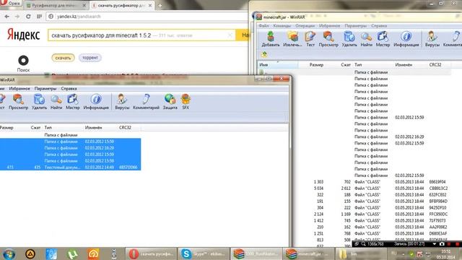Image resolution: width=462 pixels, height=260 pixels.
Task: Sort by Тип column in front WinRAR window
Action: tap(63, 127)
